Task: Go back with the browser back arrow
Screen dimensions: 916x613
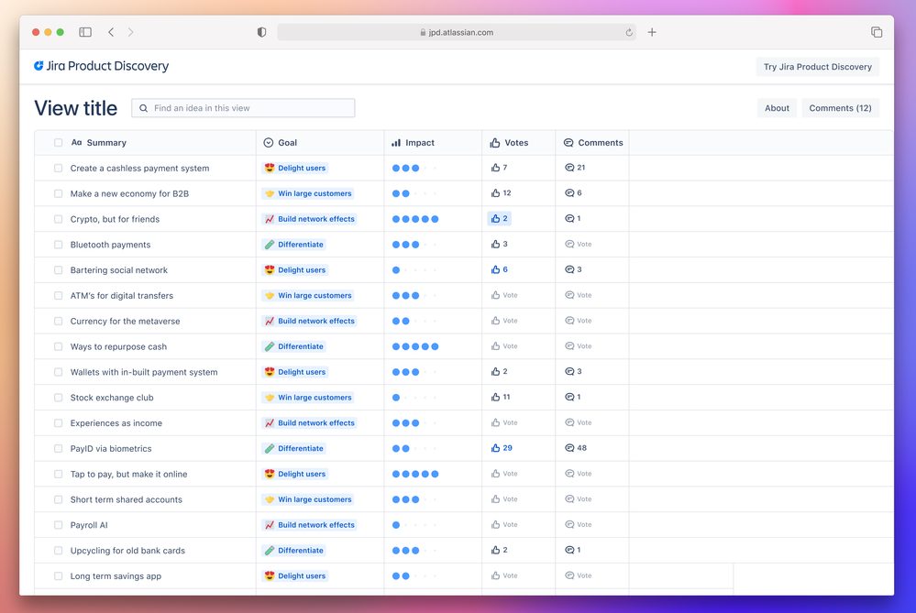Action: point(111,32)
